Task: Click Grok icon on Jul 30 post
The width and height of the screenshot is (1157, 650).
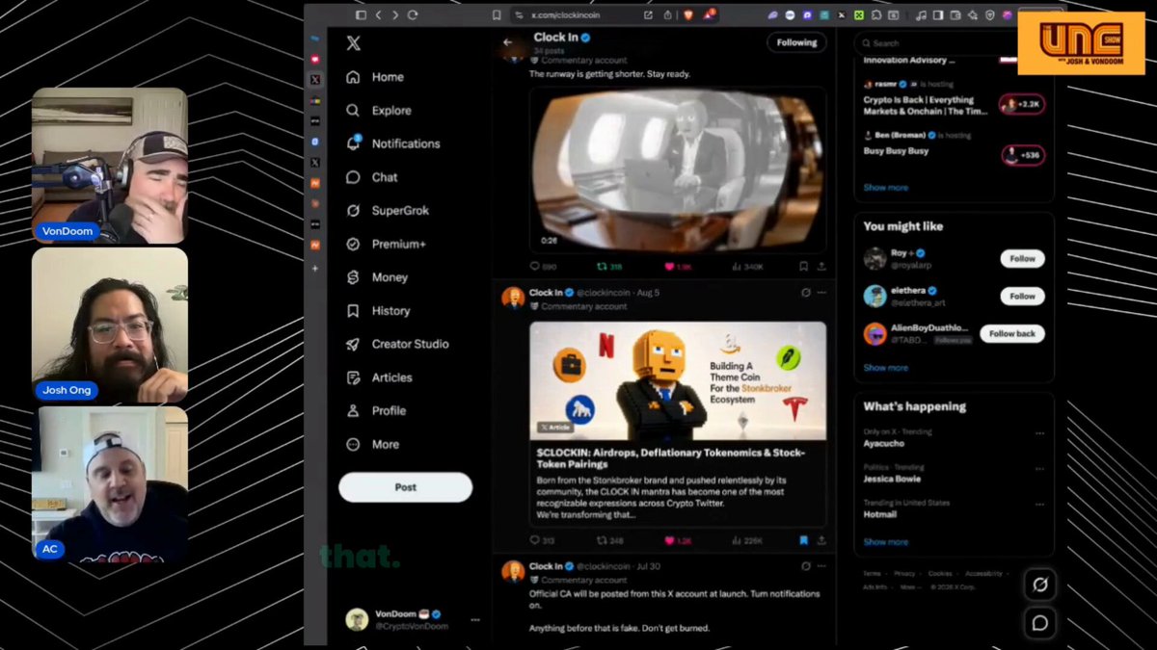Action: (805, 567)
